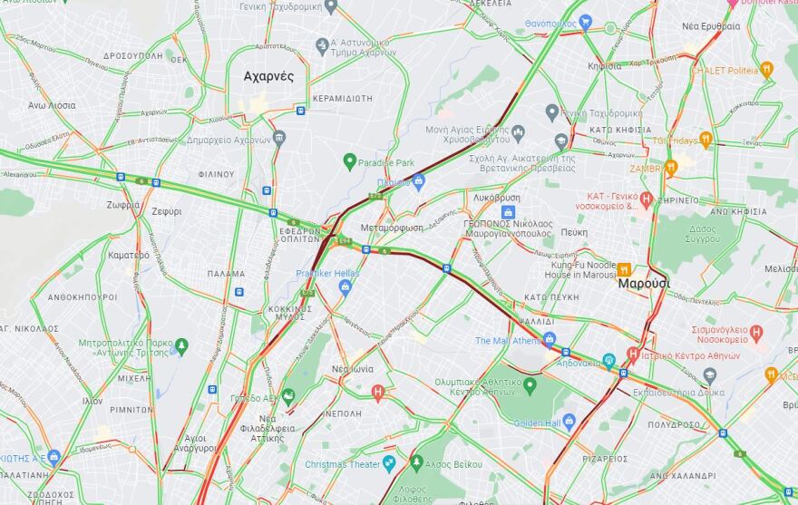Select the Φανόπουλος shopping cart pin

point(586,23)
